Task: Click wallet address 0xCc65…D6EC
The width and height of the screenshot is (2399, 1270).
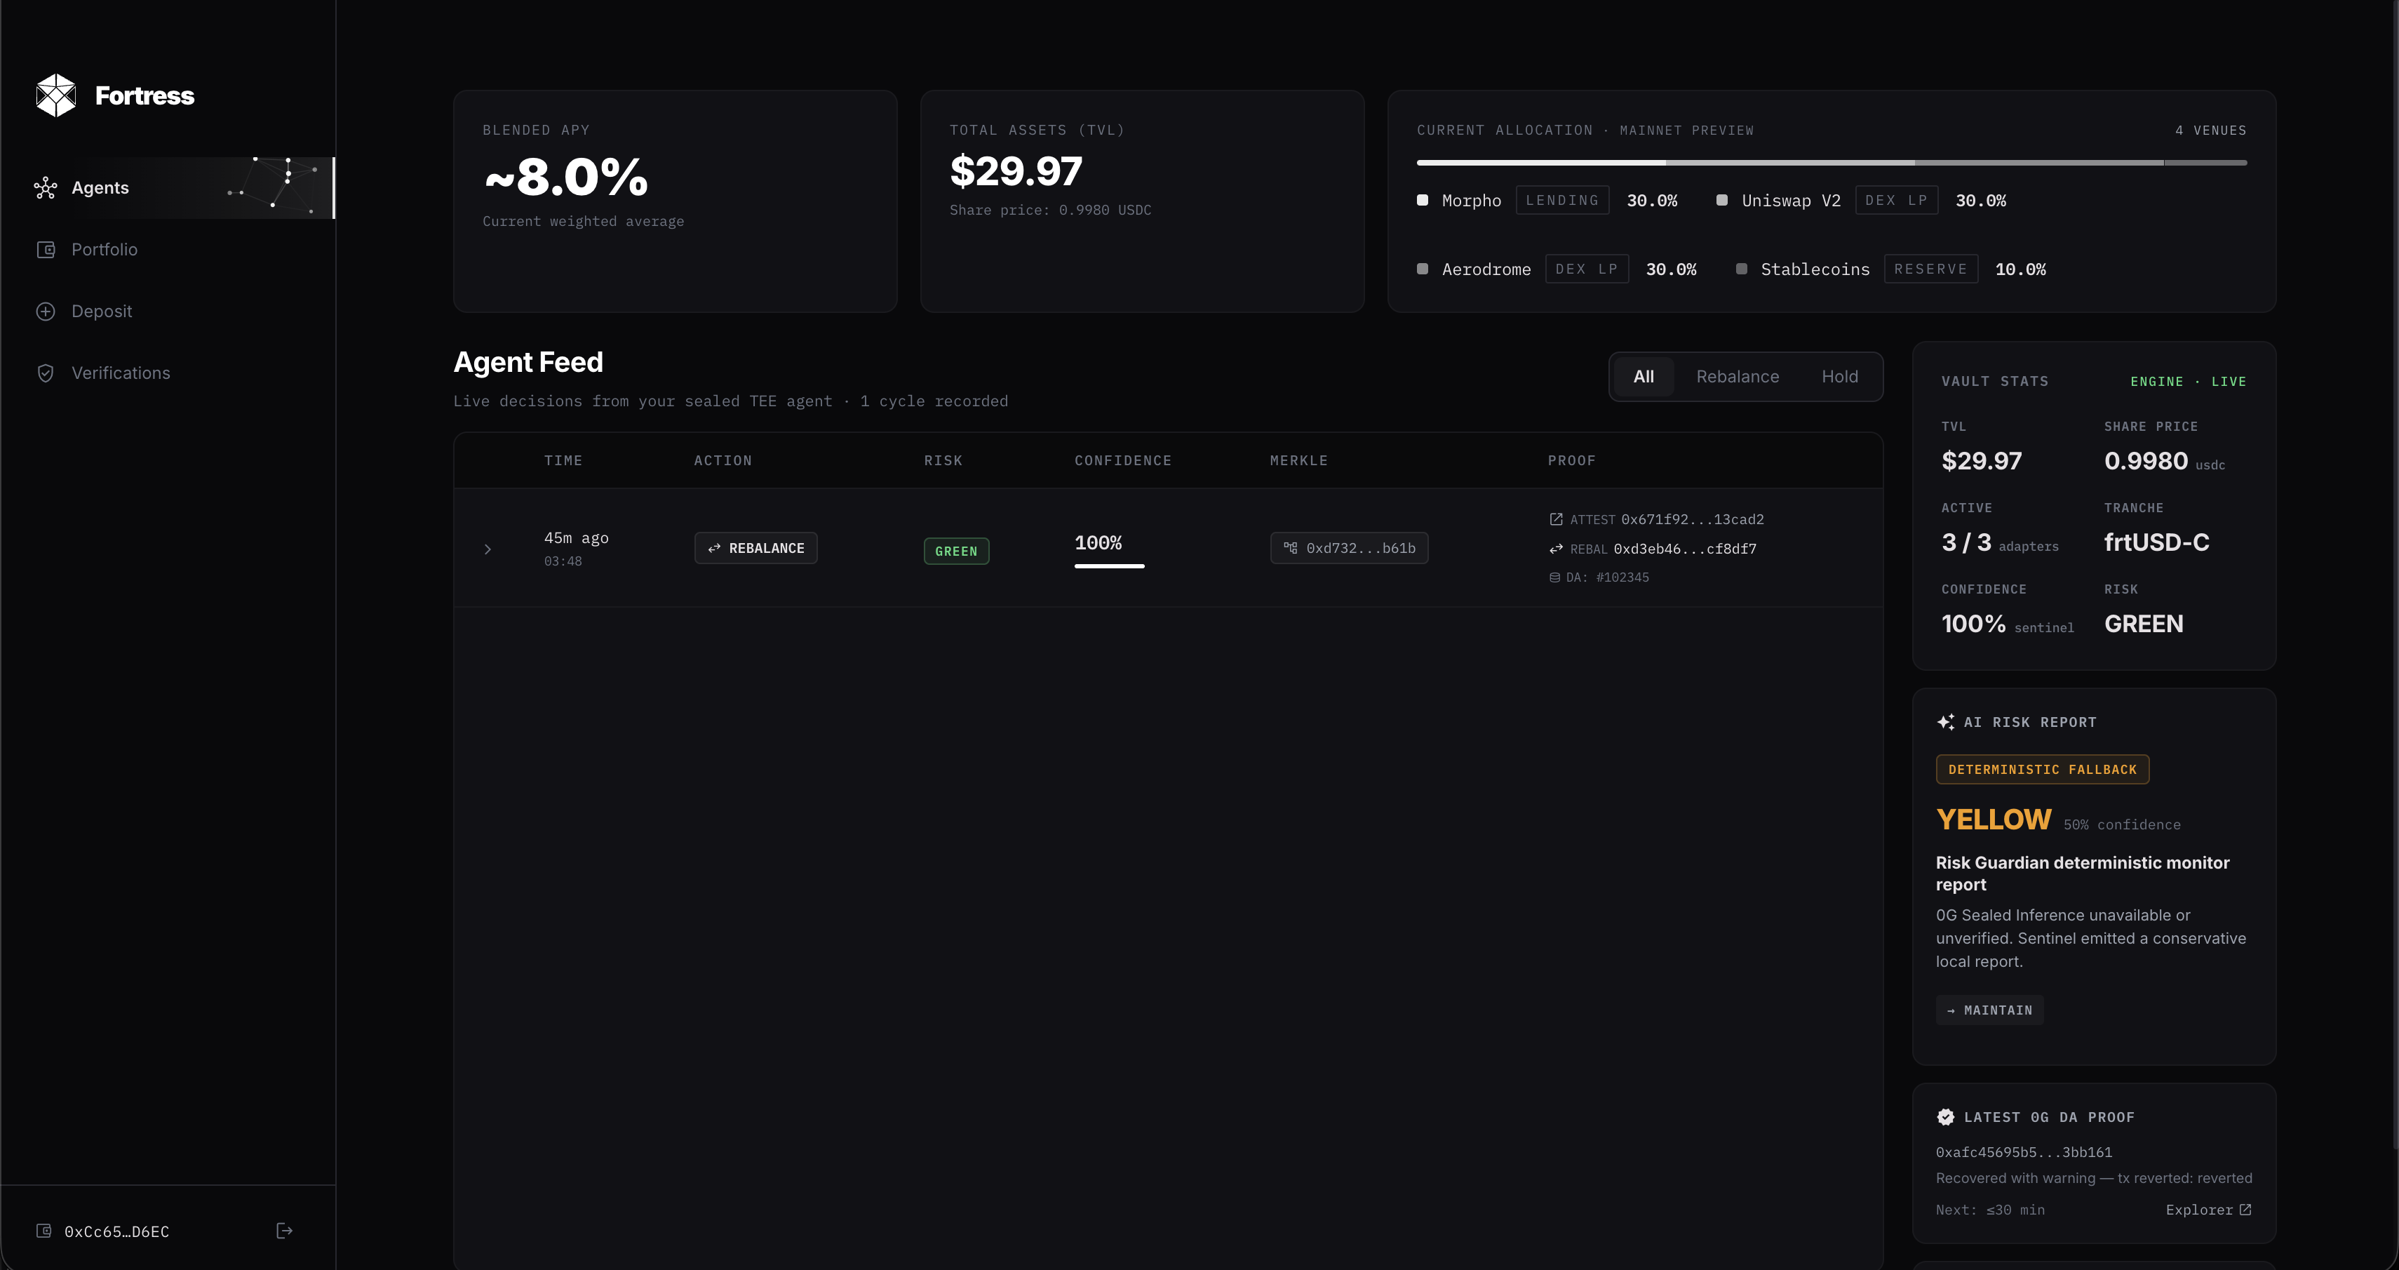Action: click(116, 1232)
